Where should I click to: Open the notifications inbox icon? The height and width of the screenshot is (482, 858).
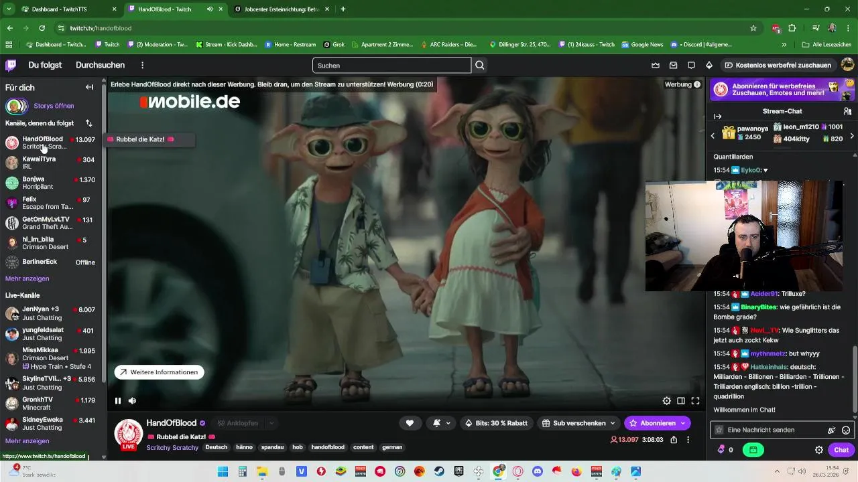pyautogui.click(x=674, y=66)
